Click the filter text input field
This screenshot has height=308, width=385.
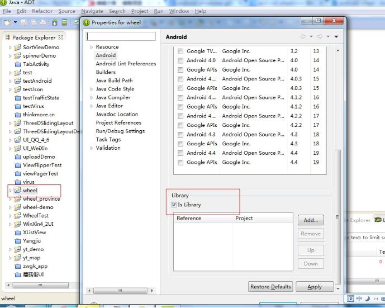point(121,36)
